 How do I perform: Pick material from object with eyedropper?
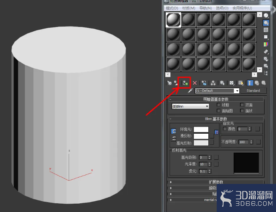[190, 91]
